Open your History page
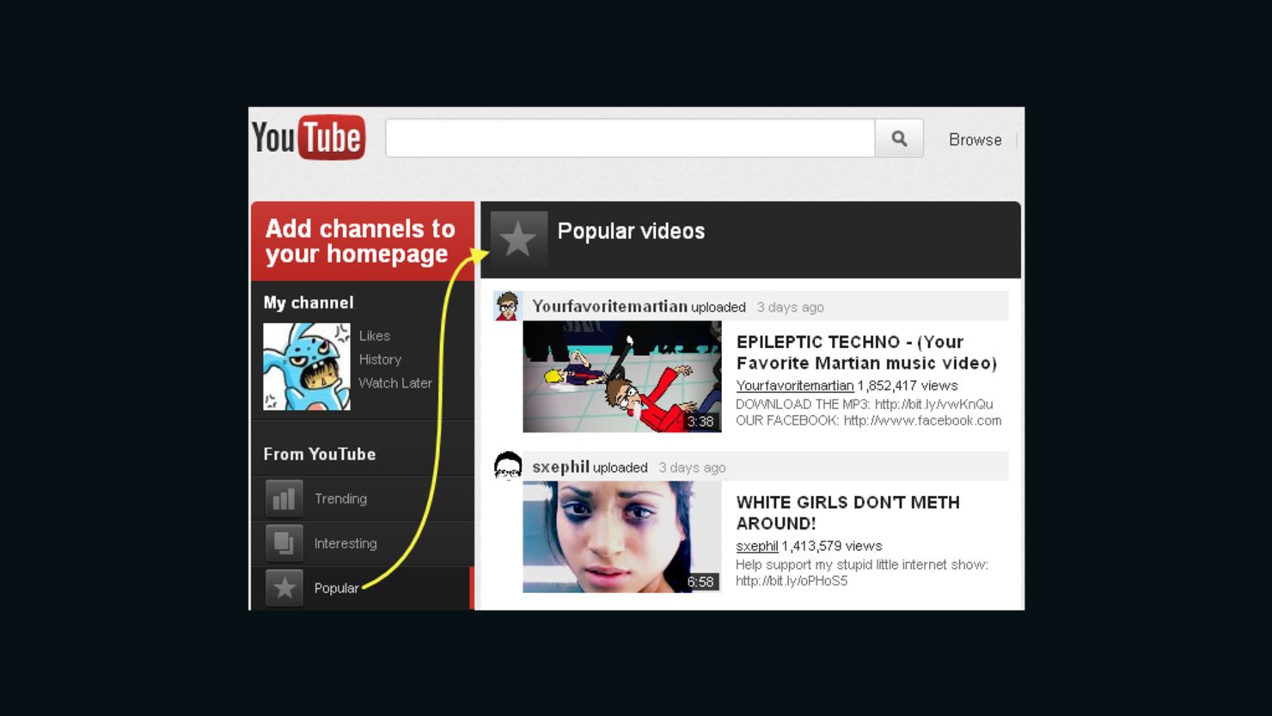This screenshot has width=1272, height=716. [x=379, y=359]
